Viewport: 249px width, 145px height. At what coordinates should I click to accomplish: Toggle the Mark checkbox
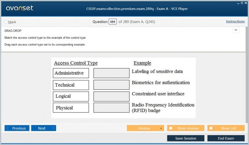point(6,22)
